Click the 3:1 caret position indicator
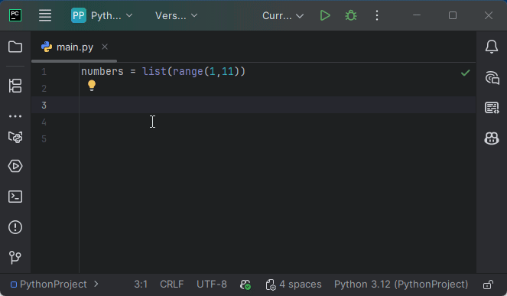 (x=141, y=285)
